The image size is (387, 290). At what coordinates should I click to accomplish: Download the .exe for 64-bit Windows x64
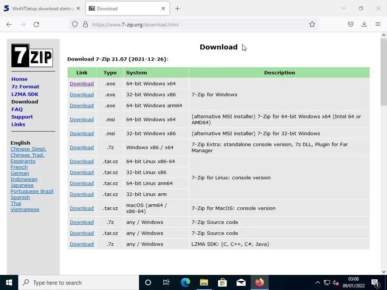tap(82, 83)
